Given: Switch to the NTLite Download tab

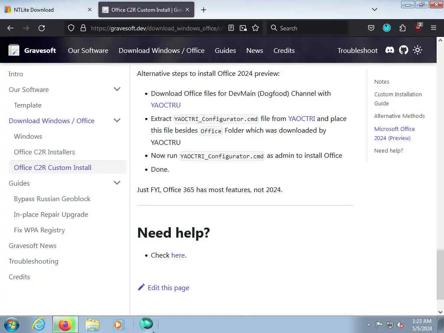Looking at the screenshot, I should coord(48,10).
